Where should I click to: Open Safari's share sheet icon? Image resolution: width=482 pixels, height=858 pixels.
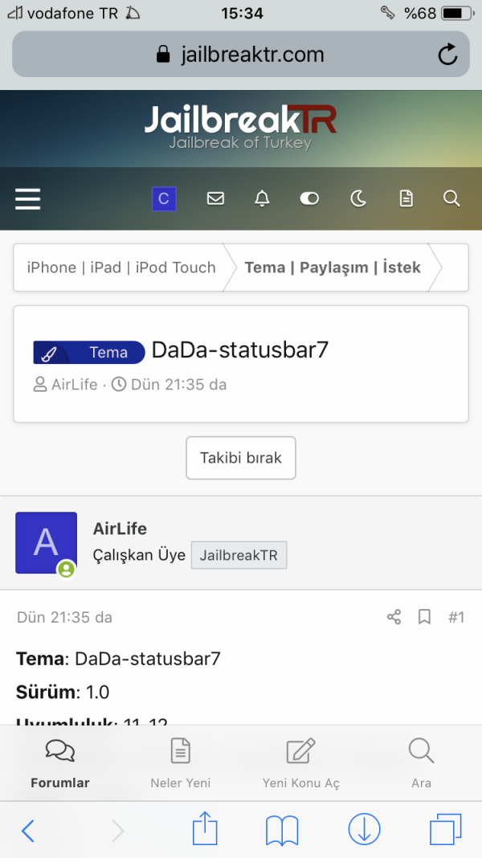[x=204, y=831]
